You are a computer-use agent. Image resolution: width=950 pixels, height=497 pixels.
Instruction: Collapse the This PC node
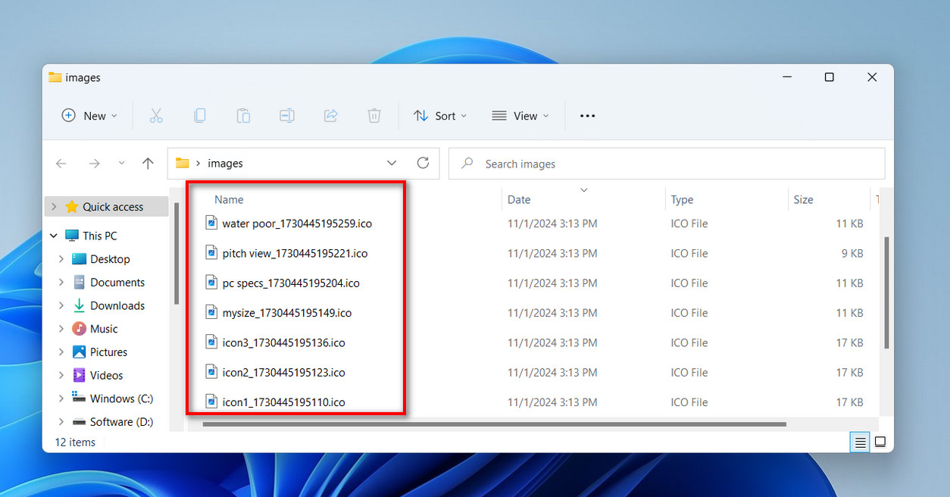tap(54, 236)
